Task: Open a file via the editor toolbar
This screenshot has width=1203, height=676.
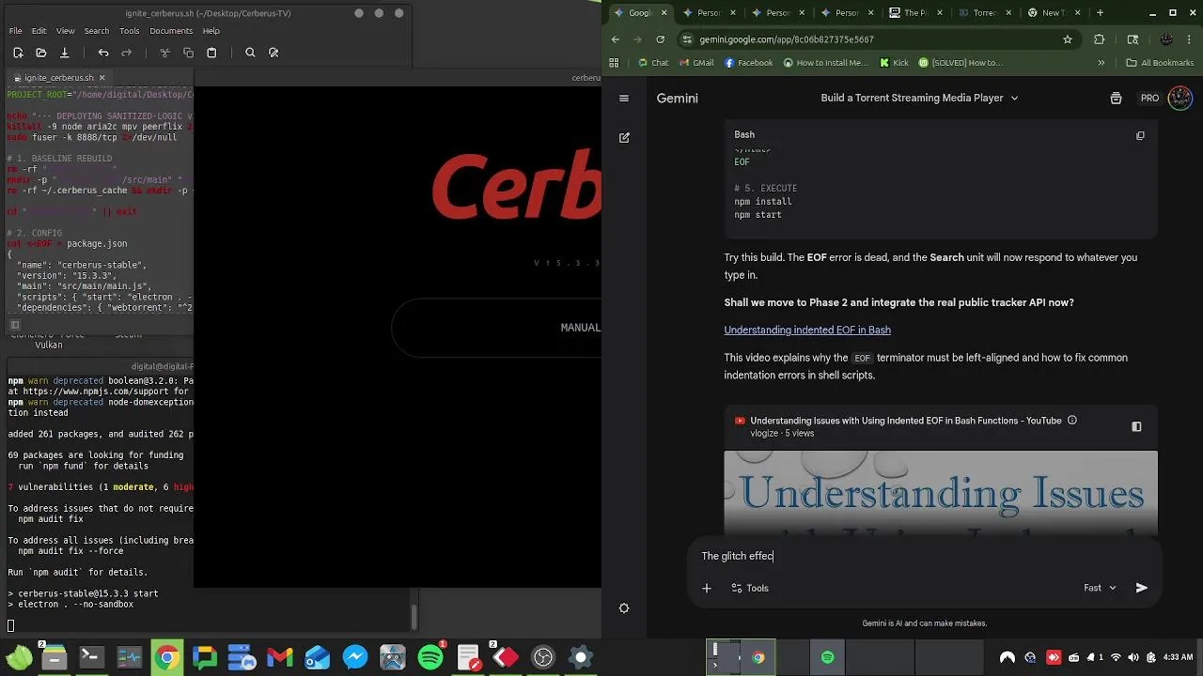Action: pyautogui.click(x=41, y=53)
